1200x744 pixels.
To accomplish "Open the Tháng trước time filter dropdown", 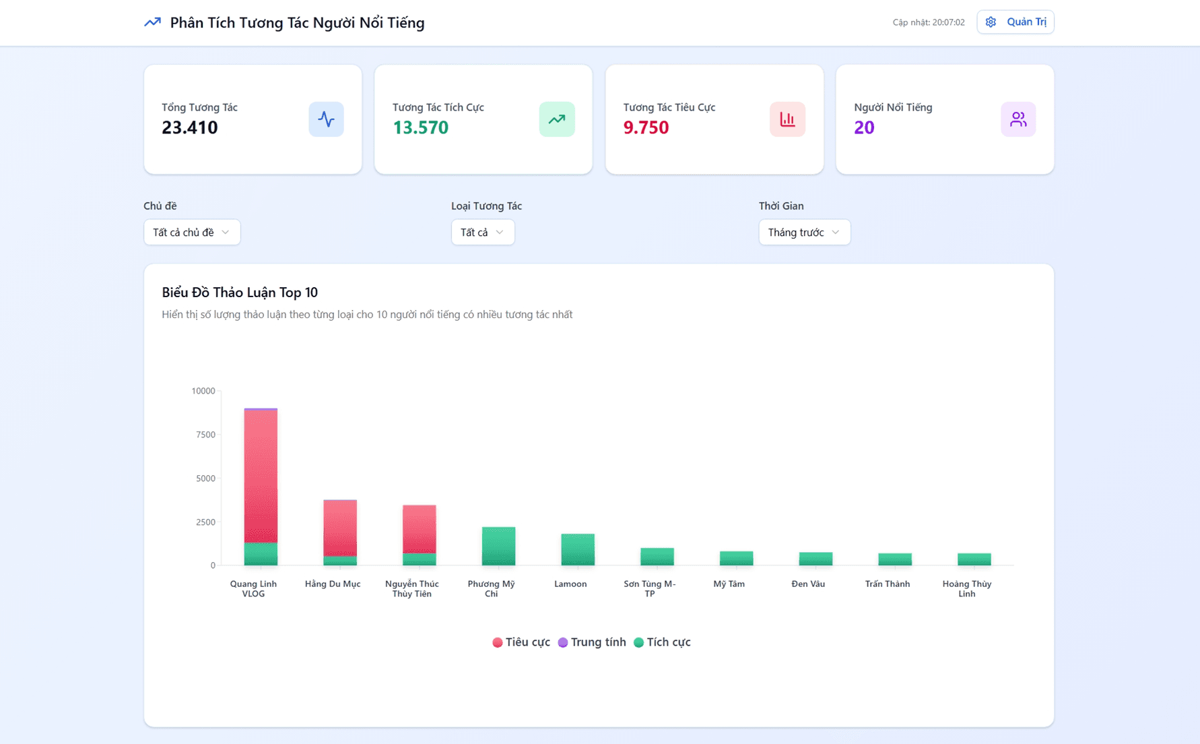I will click(804, 232).
